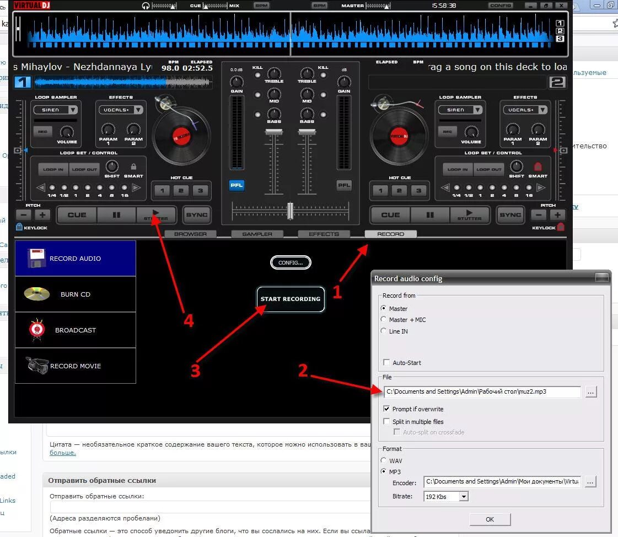This screenshot has width=618, height=537.
Task: Click left deck loop length decrease arrow
Action: tap(41, 187)
